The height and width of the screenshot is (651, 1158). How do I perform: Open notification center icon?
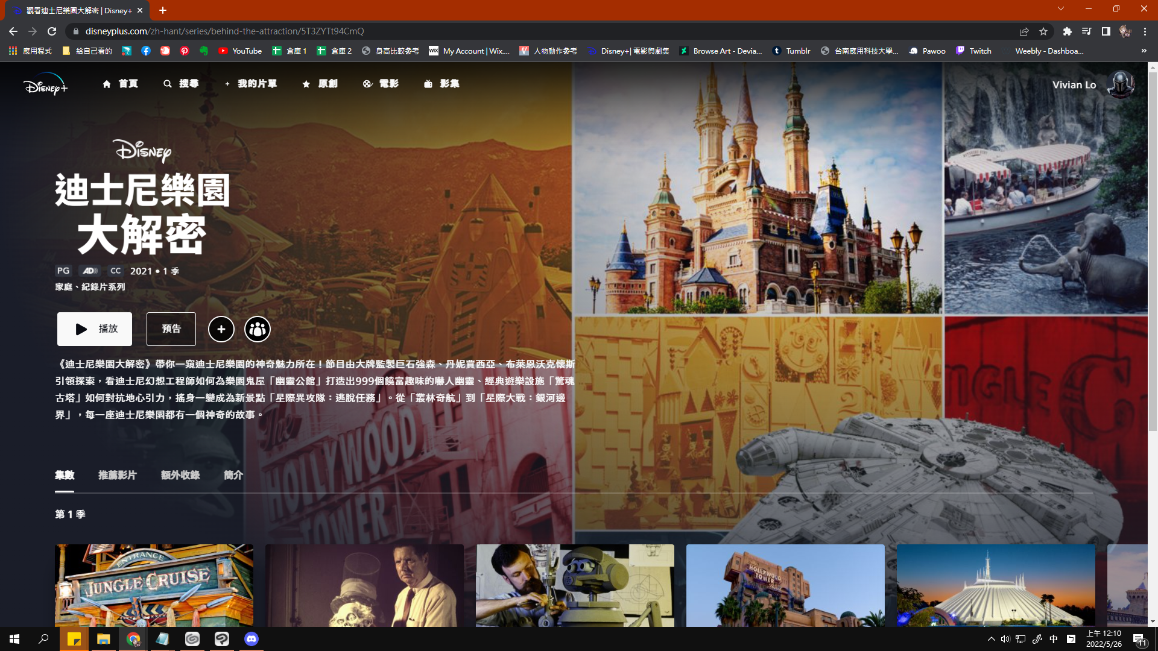click(1139, 639)
